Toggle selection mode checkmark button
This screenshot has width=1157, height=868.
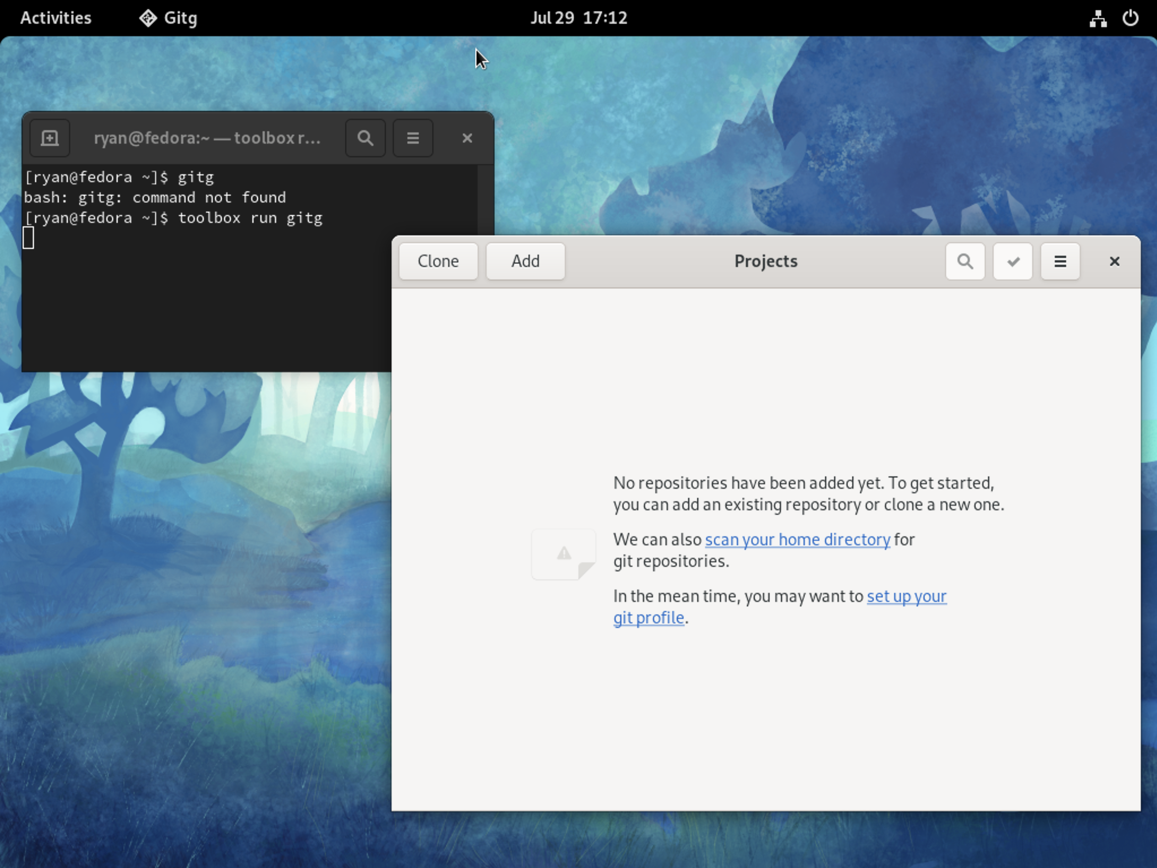(1012, 261)
